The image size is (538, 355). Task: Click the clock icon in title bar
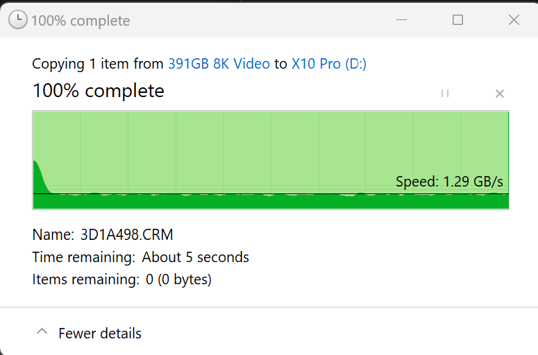coord(18,20)
